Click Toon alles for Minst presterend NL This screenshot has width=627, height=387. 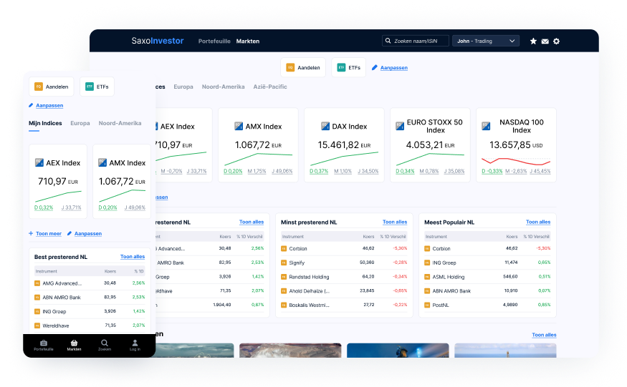point(395,222)
